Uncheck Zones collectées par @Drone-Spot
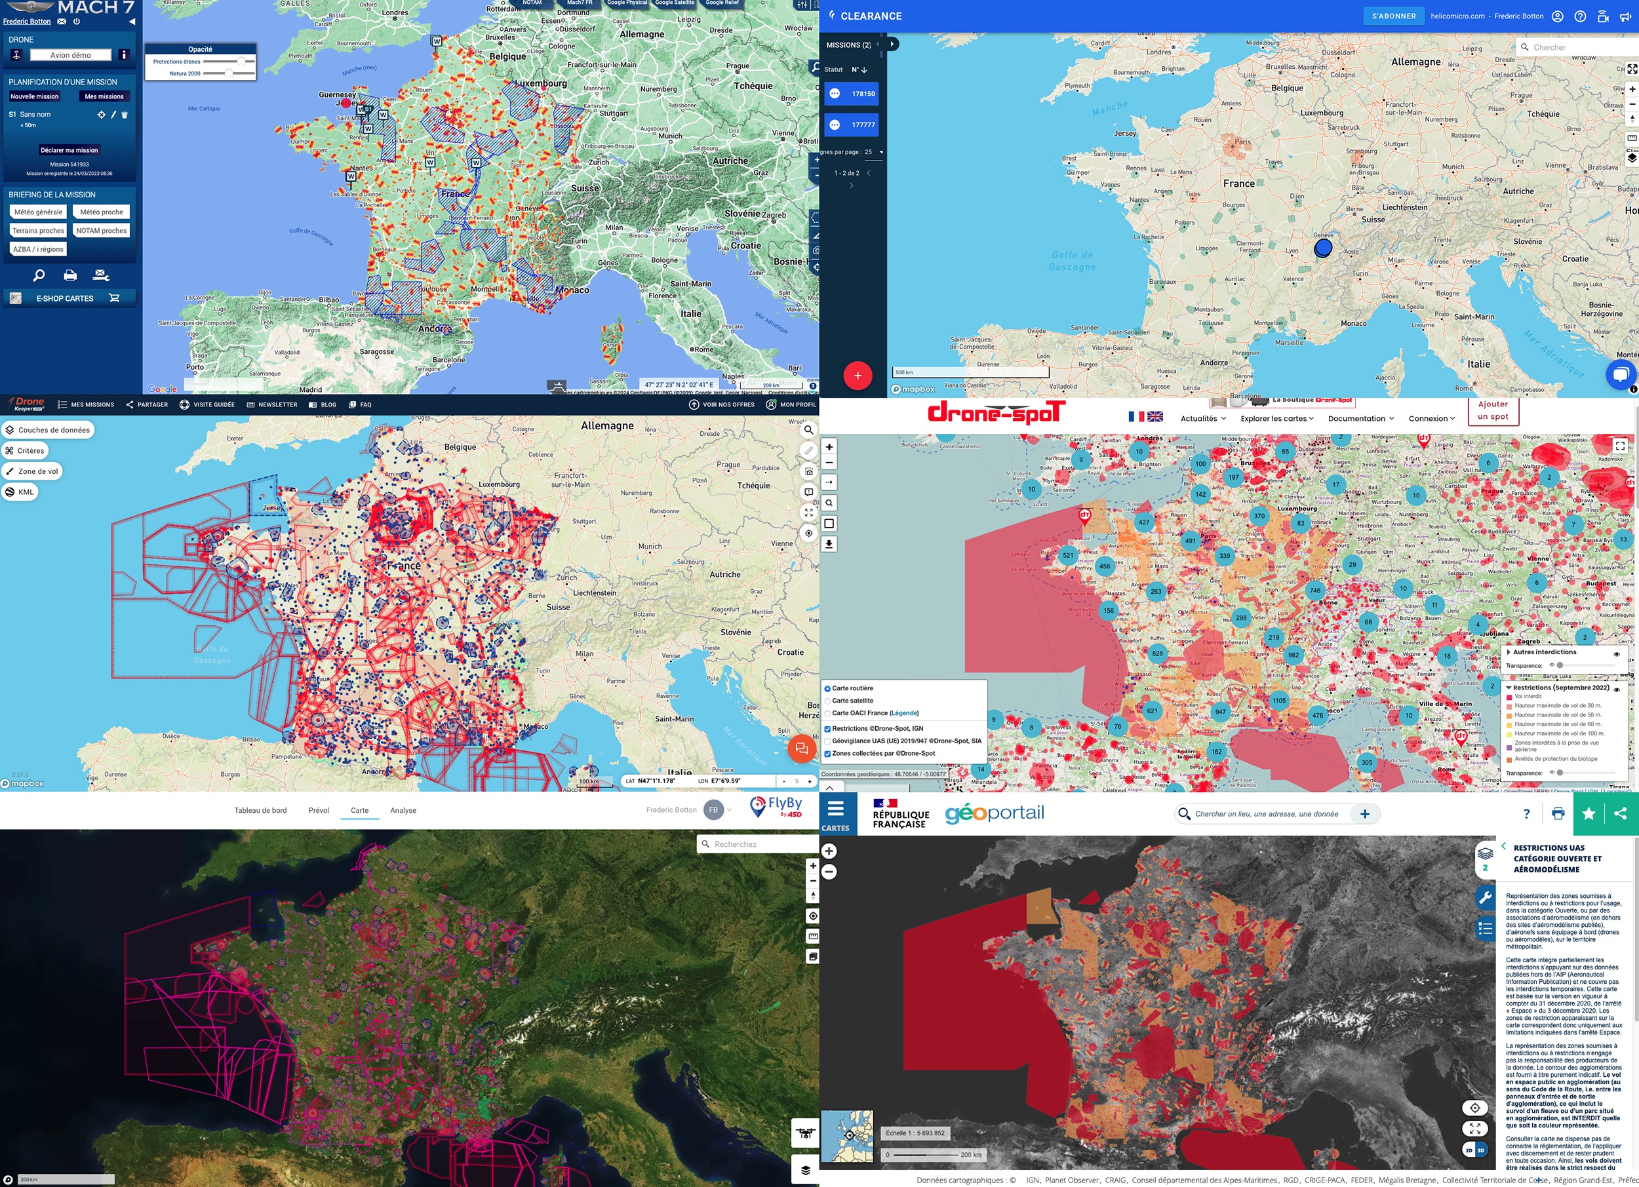 [827, 754]
